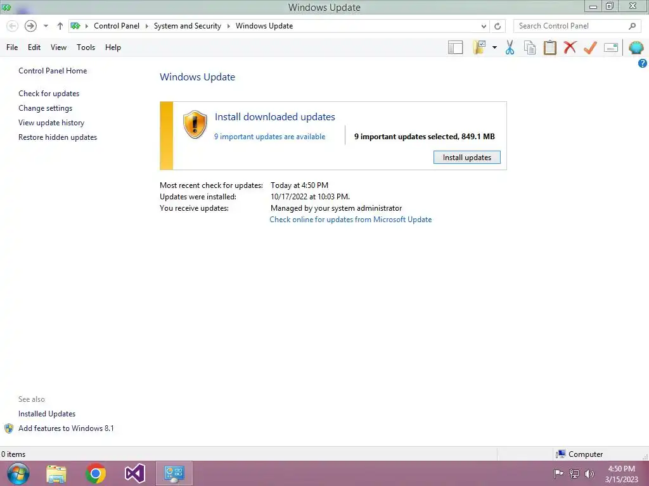This screenshot has width=649, height=486.
Task: Launch Google Chrome from taskbar
Action: tap(96, 473)
